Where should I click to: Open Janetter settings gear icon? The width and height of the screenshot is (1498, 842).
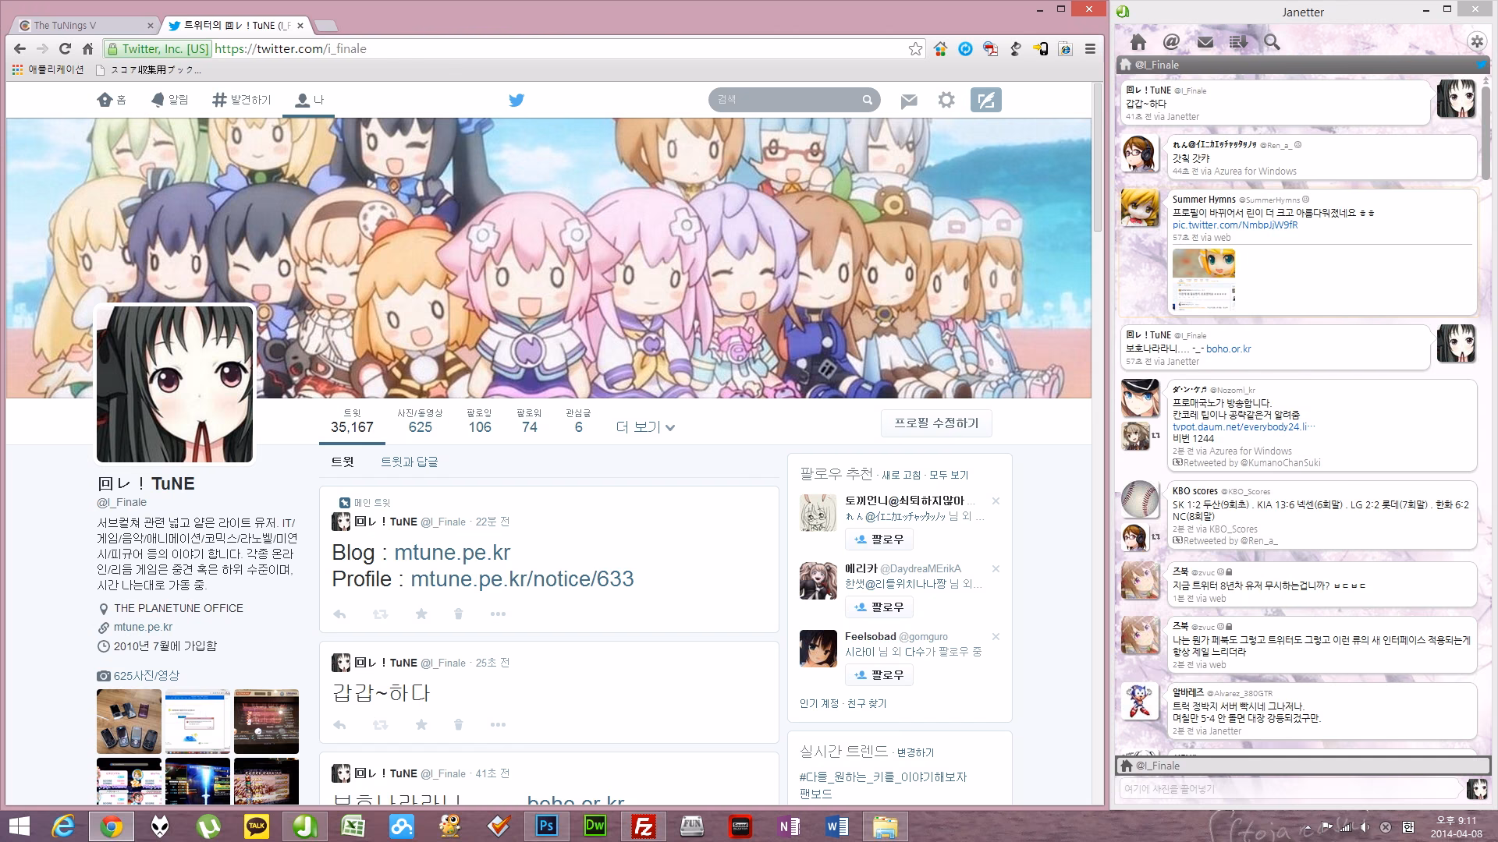tap(1476, 41)
